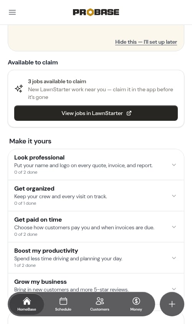Viewport: 192px width, 324px height.
Task: Expand the Grow my business chevron
Action: tap(174, 289)
